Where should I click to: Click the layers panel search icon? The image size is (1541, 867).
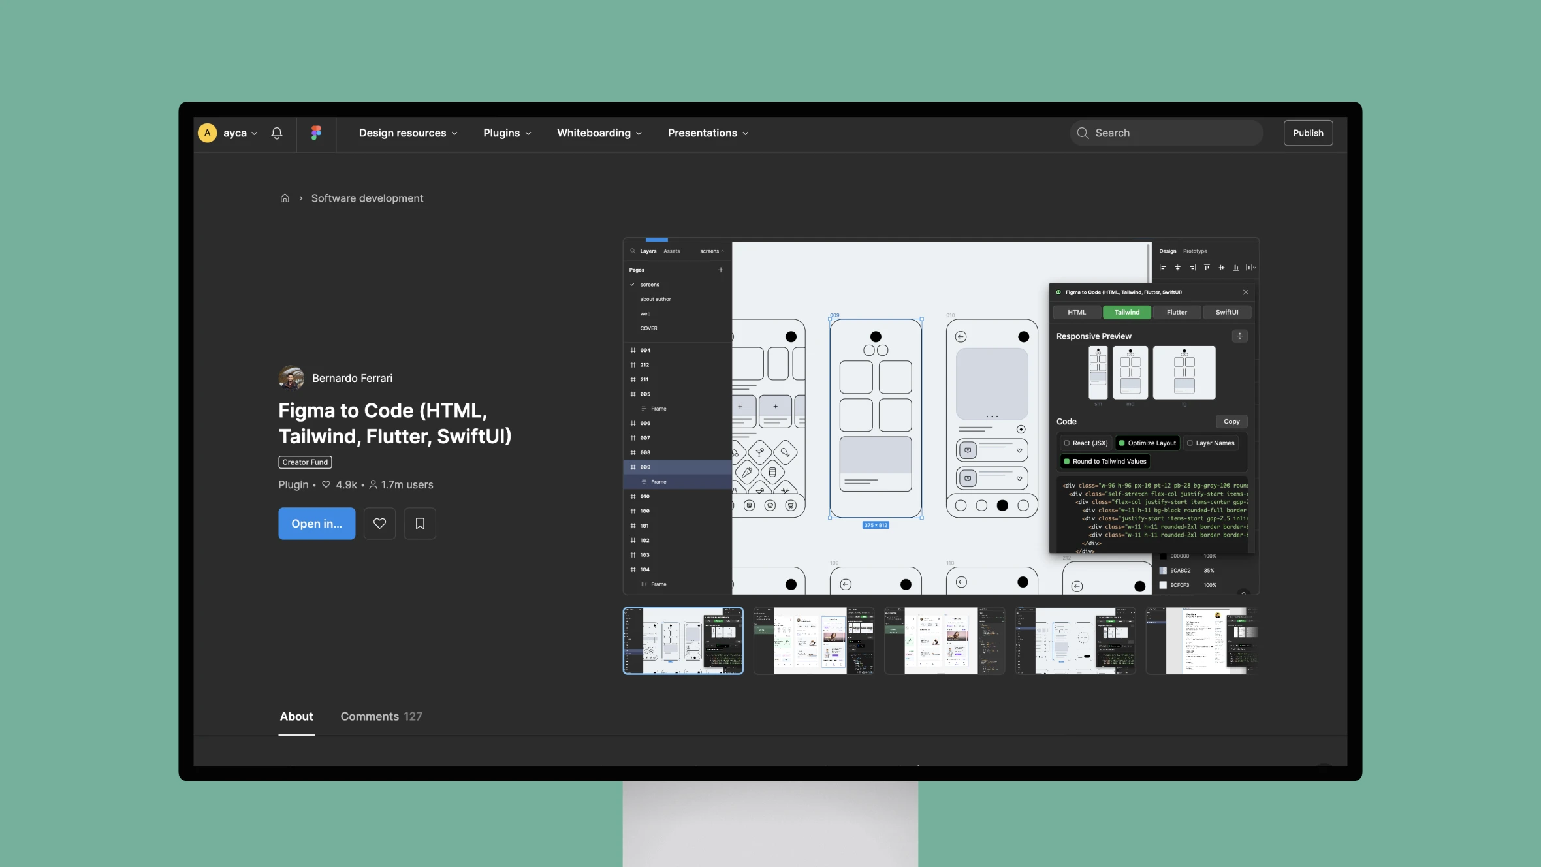coord(633,251)
